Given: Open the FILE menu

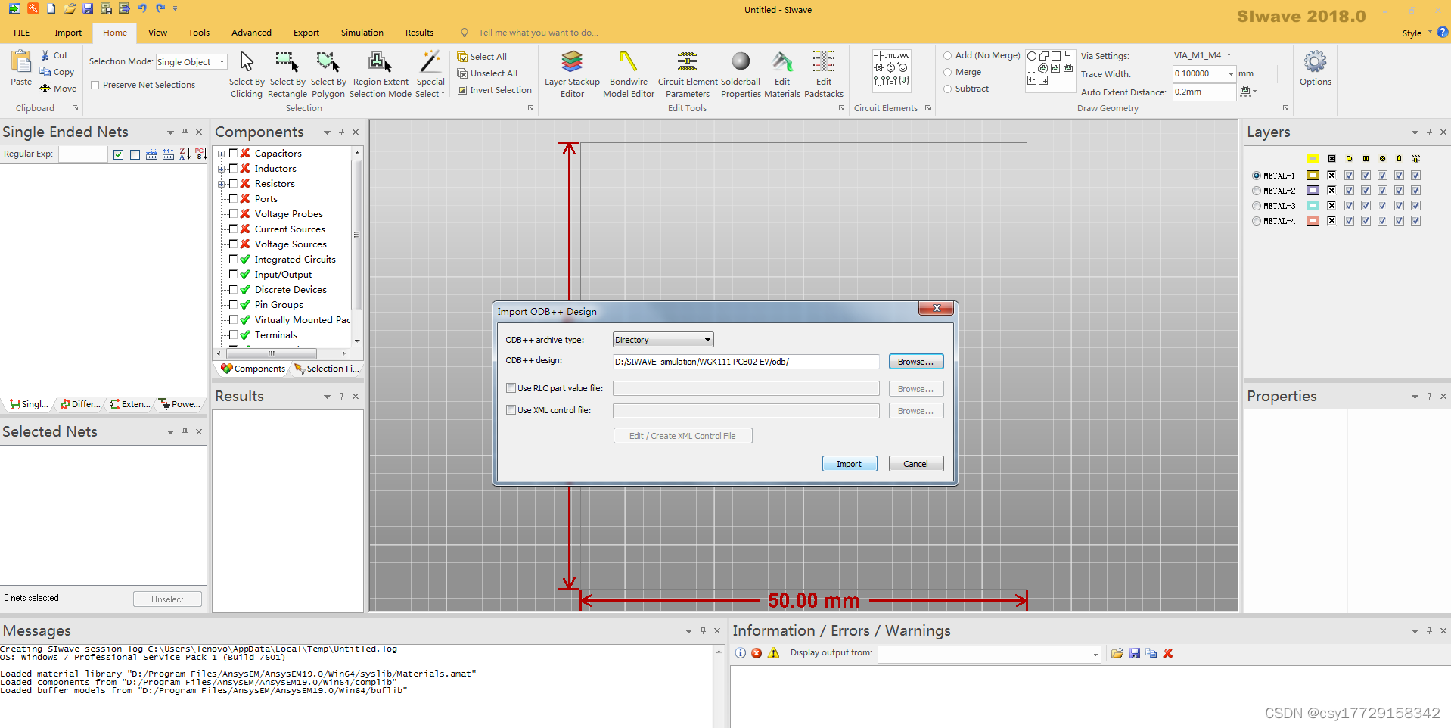Looking at the screenshot, I should (x=22, y=33).
